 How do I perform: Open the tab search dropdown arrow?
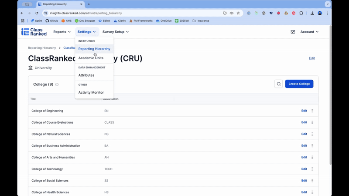pos(328,4)
